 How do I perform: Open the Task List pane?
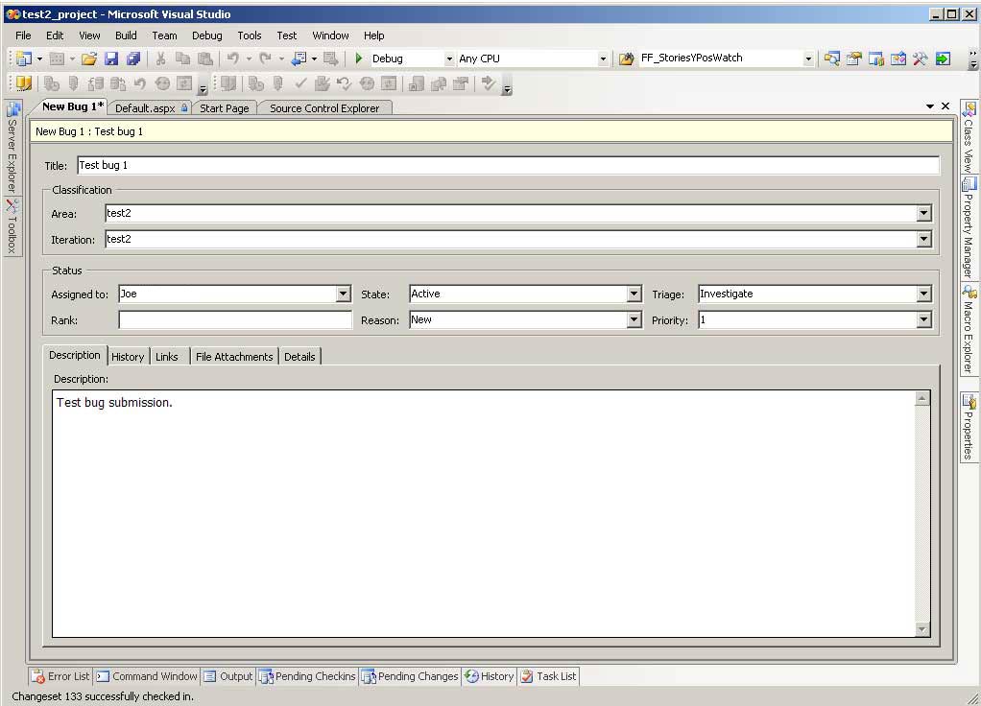click(x=549, y=676)
